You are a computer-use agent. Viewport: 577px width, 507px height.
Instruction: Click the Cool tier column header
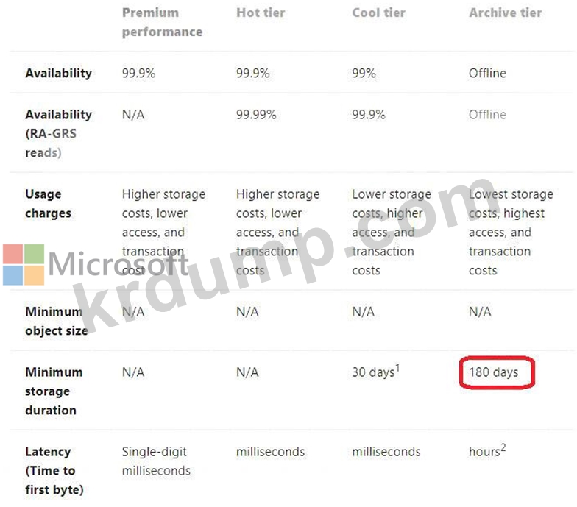[x=378, y=13]
